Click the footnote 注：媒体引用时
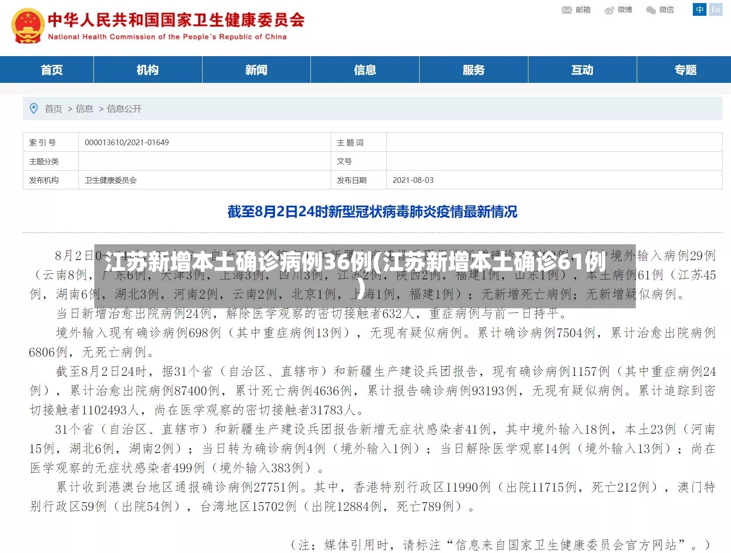Viewport: 731px width, 553px height. click(x=500, y=545)
